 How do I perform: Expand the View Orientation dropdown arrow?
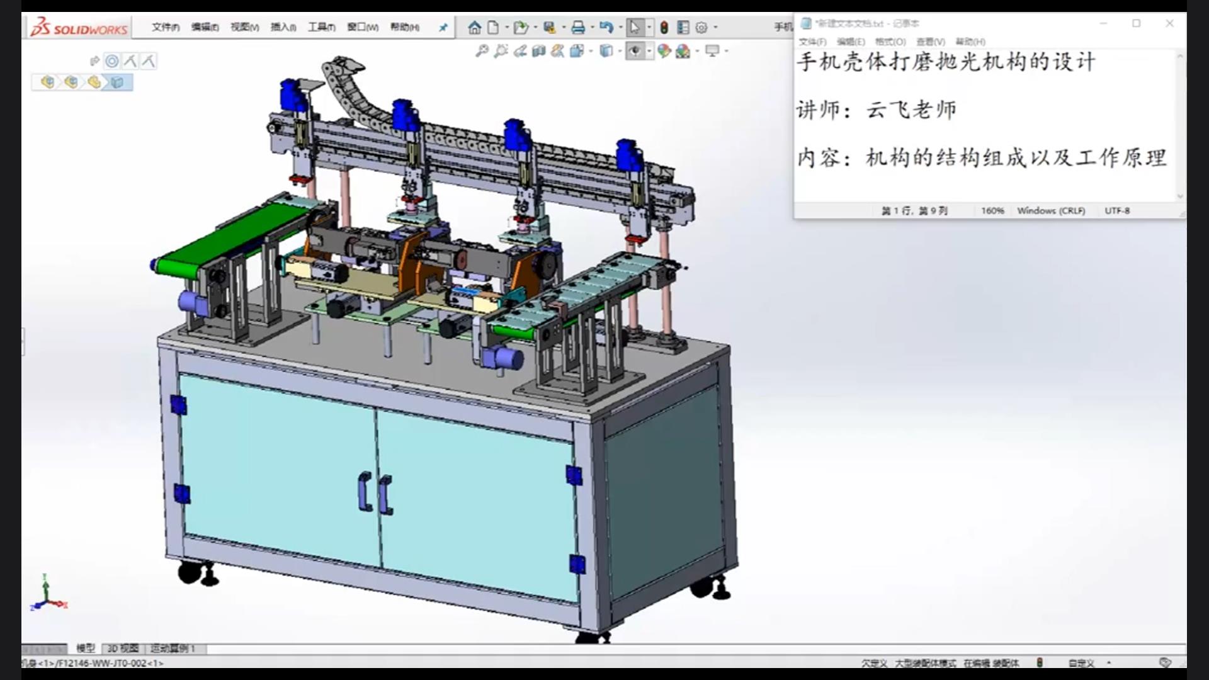click(591, 51)
